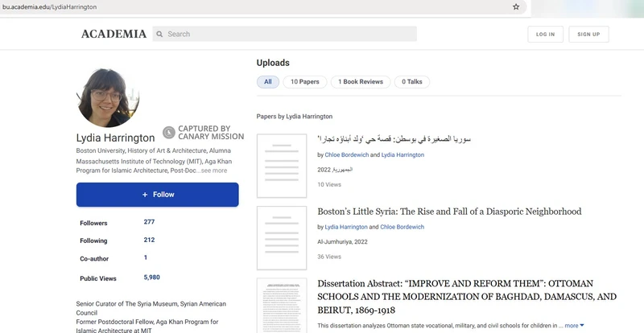This screenshot has width=644, height=333.
Task: Select the All uploads tab
Action: tap(268, 82)
